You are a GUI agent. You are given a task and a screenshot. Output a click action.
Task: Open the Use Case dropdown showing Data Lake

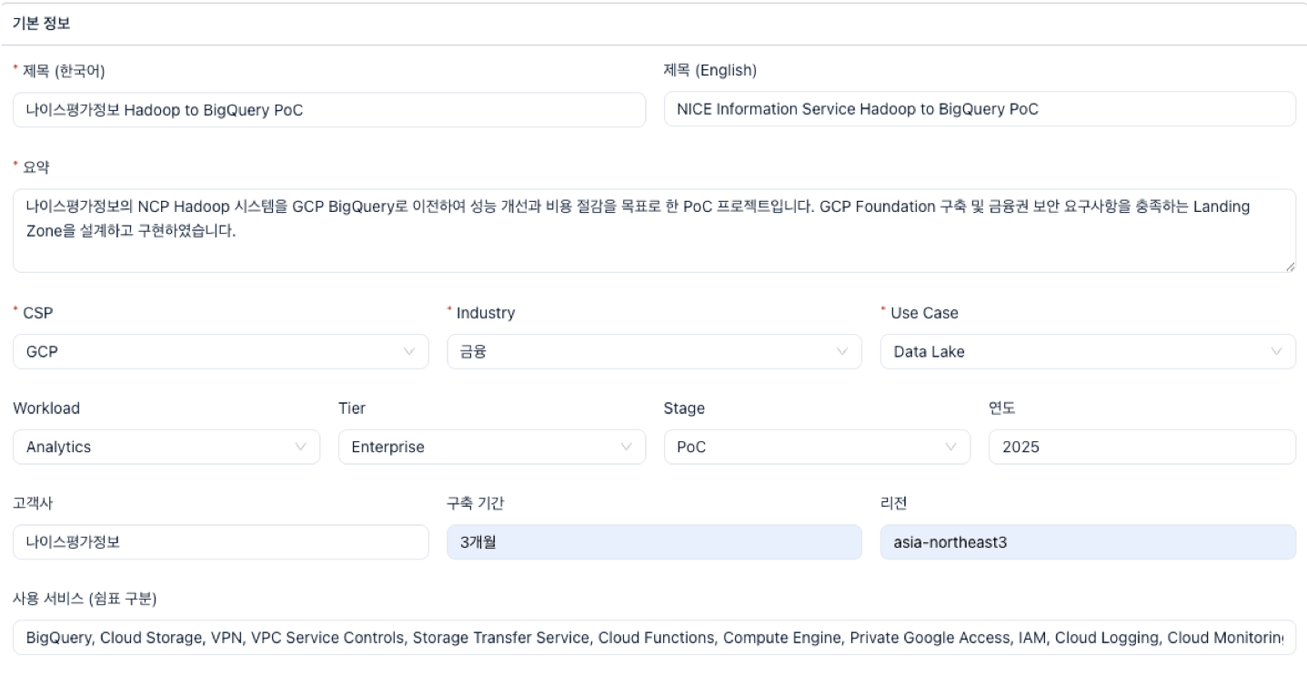[x=1088, y=351]
